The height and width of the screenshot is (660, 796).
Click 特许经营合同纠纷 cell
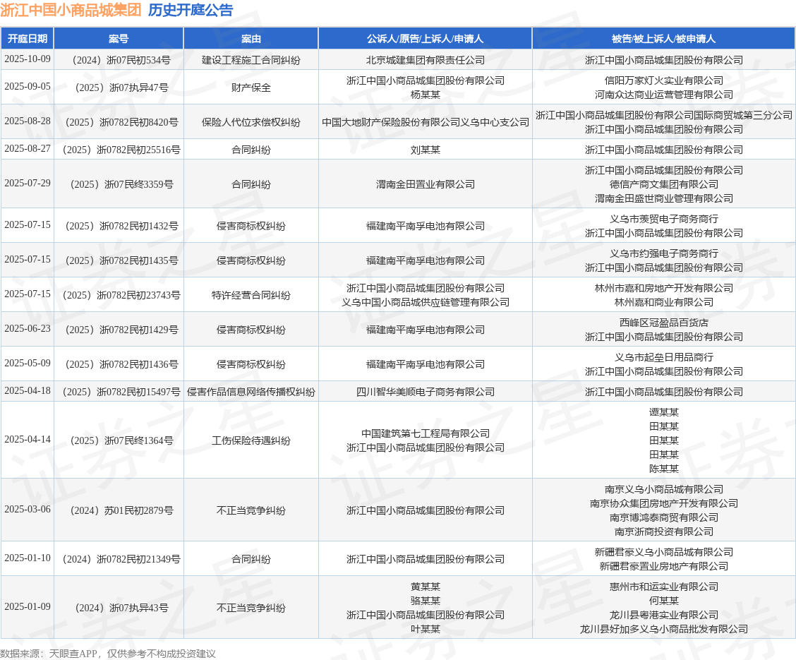click(251, 294)
